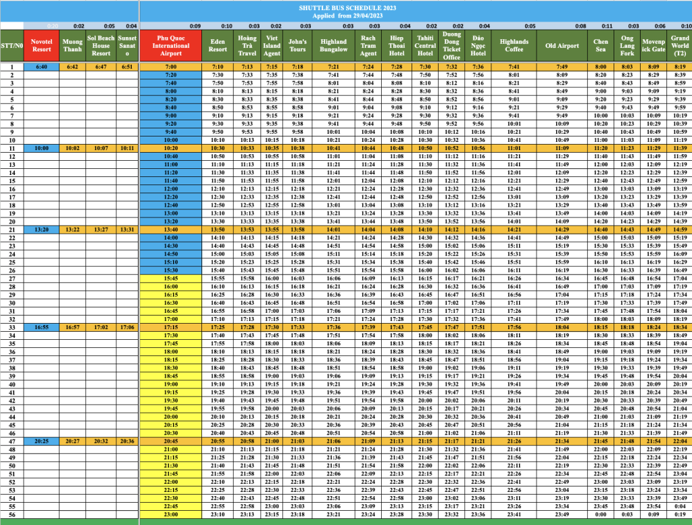Click the 7:00 airport departure cell
The width and height of the screenshot is (692, 525).
point(171,67)
